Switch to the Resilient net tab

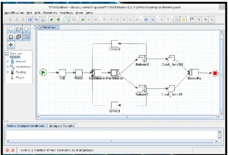click(48, 27)
